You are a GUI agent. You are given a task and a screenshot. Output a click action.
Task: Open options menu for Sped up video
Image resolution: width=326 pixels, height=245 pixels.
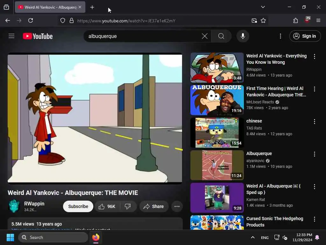[314, 186]
